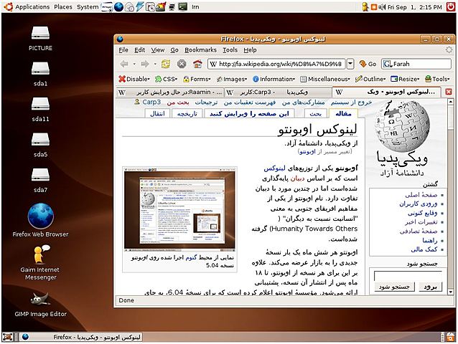Open the Bookmarks menu

(x=200, y=50)
